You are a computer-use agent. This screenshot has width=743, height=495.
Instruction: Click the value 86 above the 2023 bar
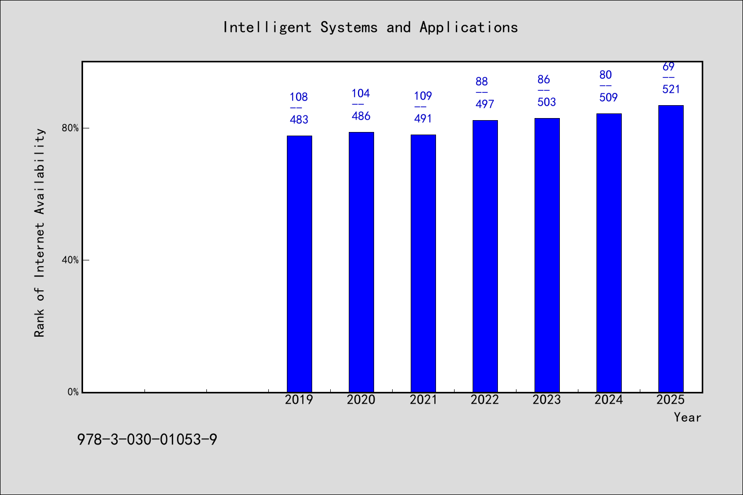coord(543,79)
